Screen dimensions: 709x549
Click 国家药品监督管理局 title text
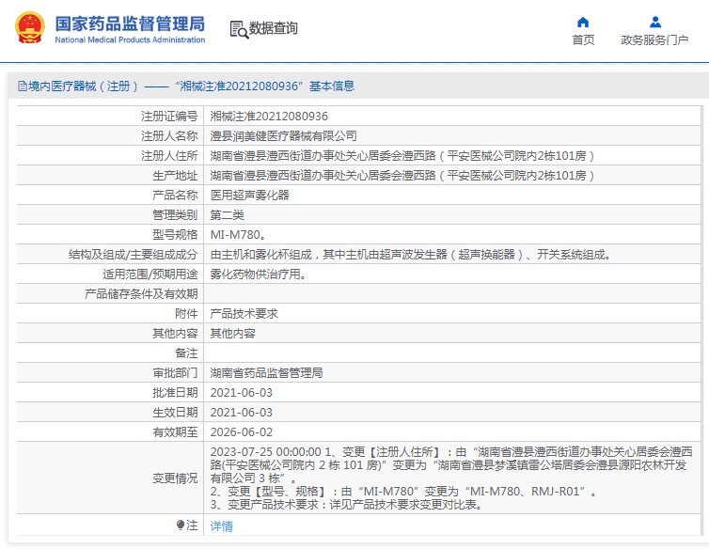click(130, 24)
